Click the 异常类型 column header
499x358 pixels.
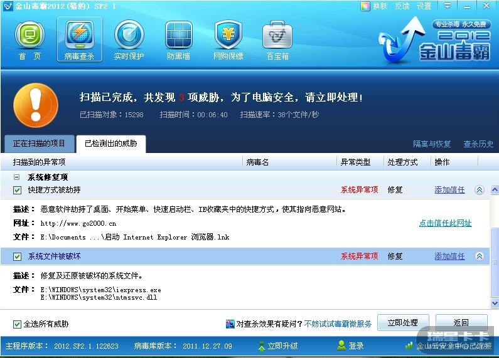point(360,162)
